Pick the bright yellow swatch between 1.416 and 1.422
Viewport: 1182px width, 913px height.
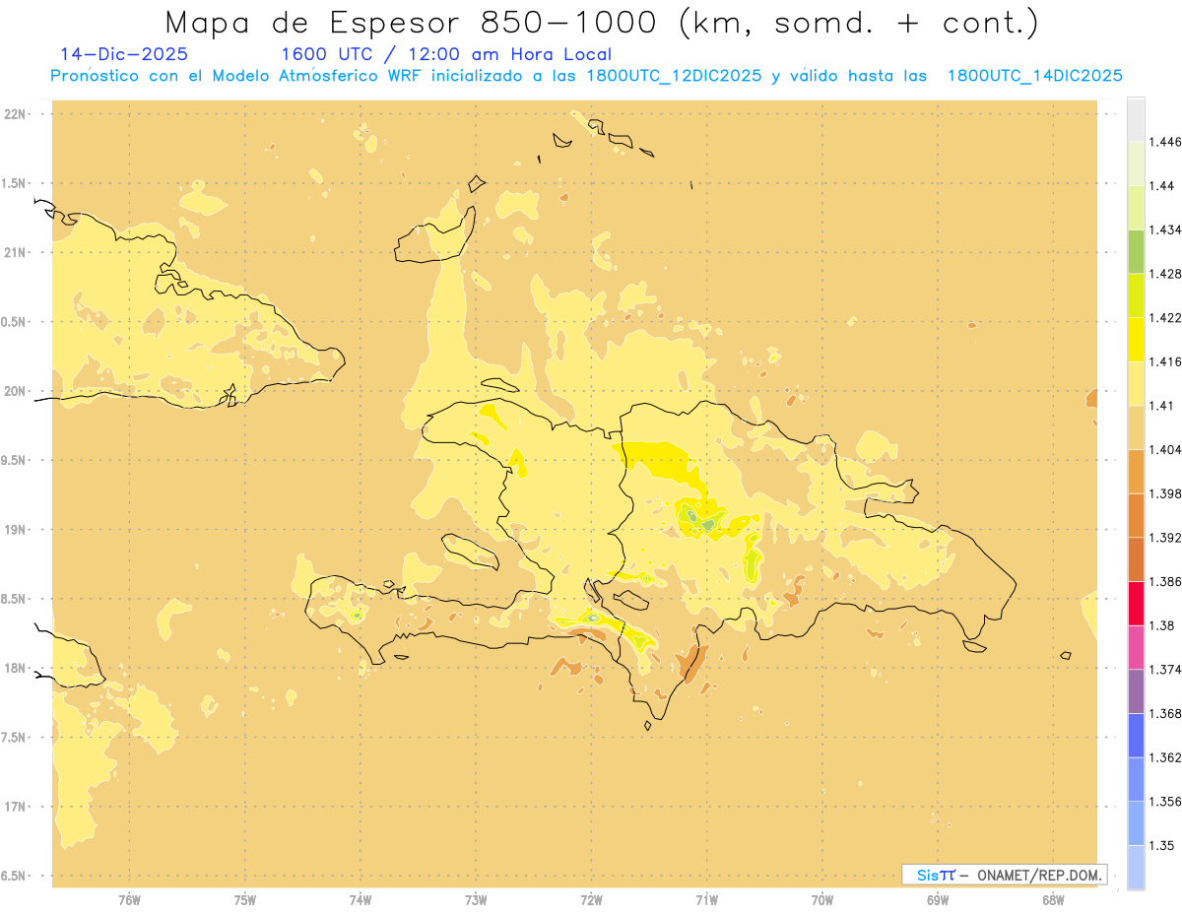pyautogui.click(x=1136, y=340)
